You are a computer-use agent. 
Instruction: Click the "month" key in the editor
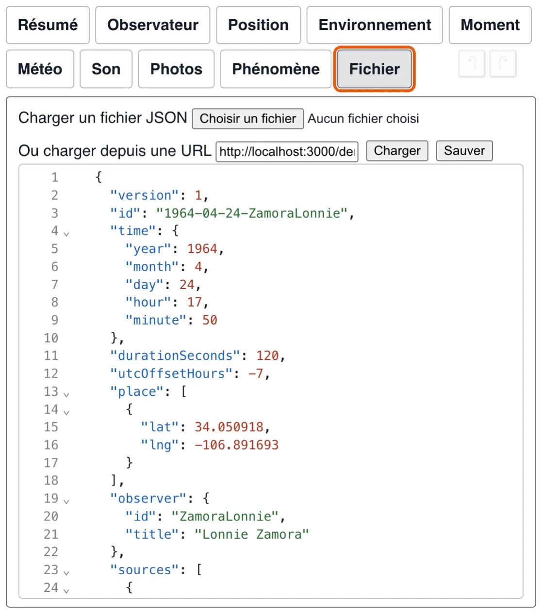pos(152,266)
